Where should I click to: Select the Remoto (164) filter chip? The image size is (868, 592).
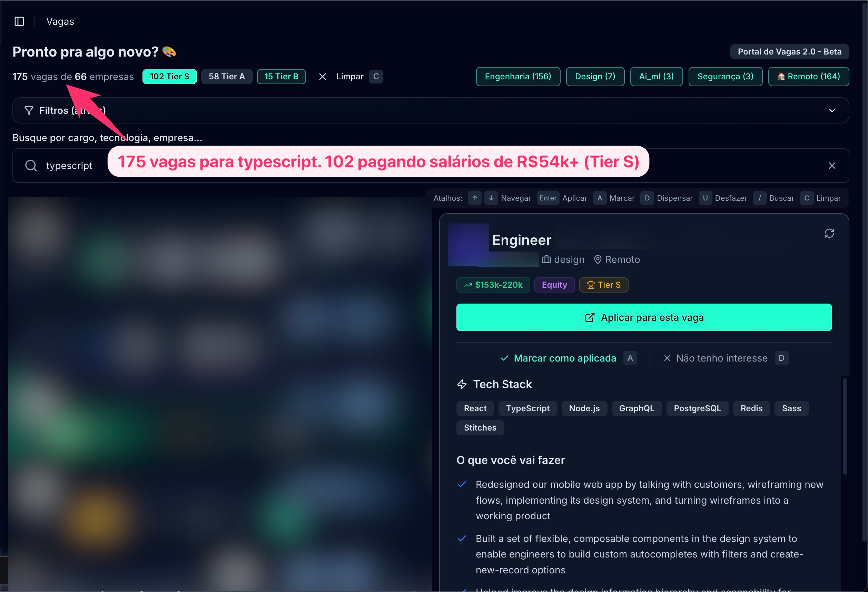pos(808,77)
